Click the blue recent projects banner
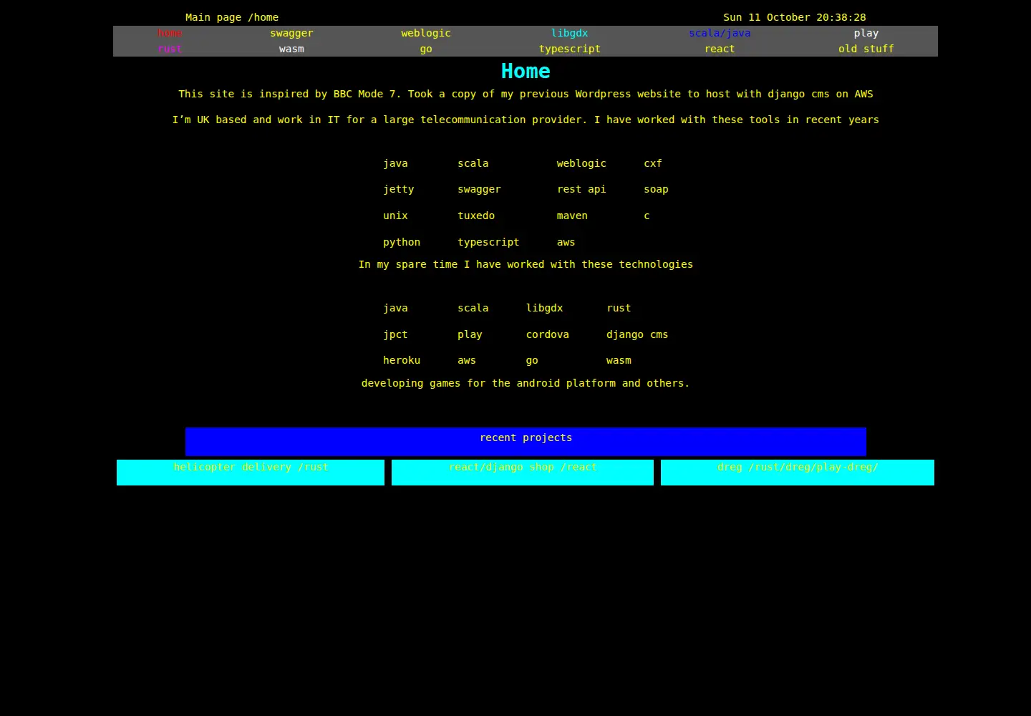 pos(526,442)
